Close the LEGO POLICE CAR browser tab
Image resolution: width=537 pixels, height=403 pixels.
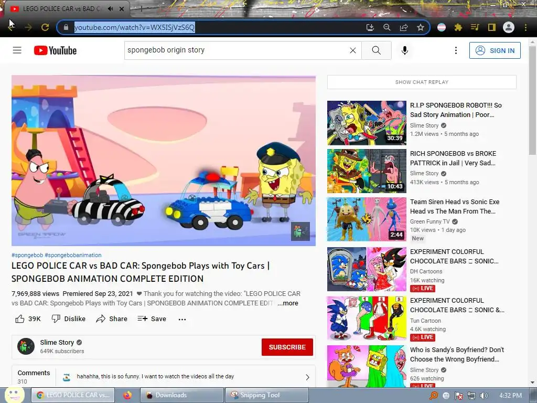pyautogui.click(x=122, y=9)
